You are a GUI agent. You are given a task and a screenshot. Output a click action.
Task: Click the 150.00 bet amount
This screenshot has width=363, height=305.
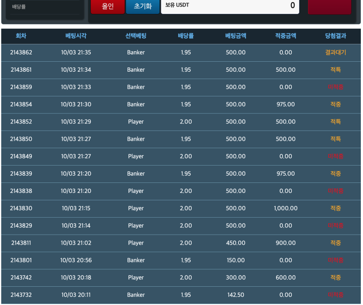click(236, 261)
